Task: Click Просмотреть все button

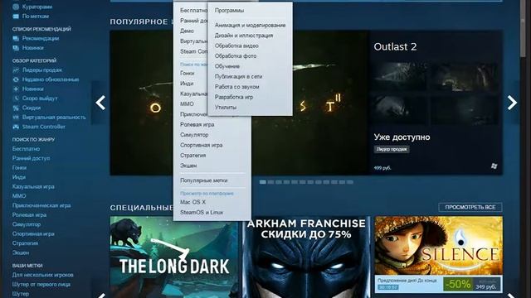Action: click(x=470, y=207)
